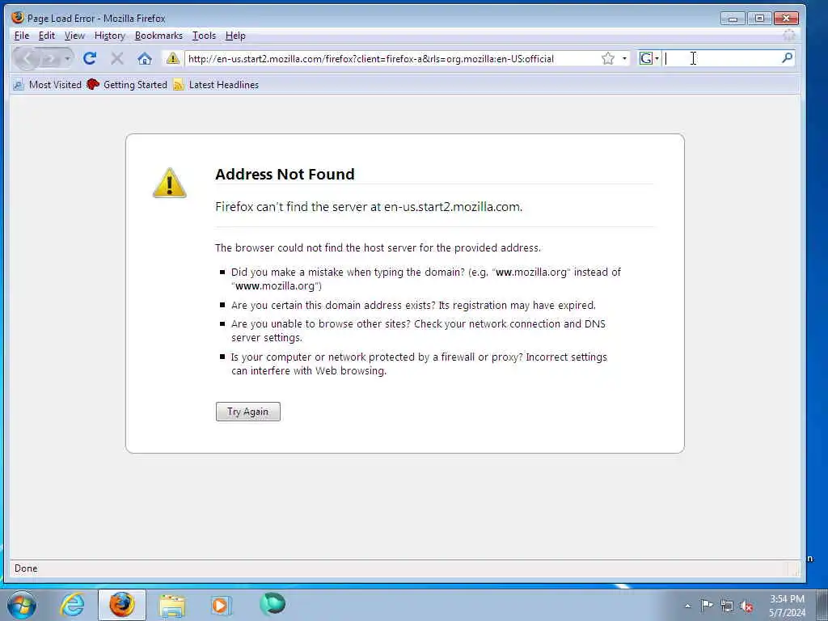This screenshot has width=828, height=621.
Task: Open Windows Explorer folder from taskbar
Action: (x=172, y=605)
